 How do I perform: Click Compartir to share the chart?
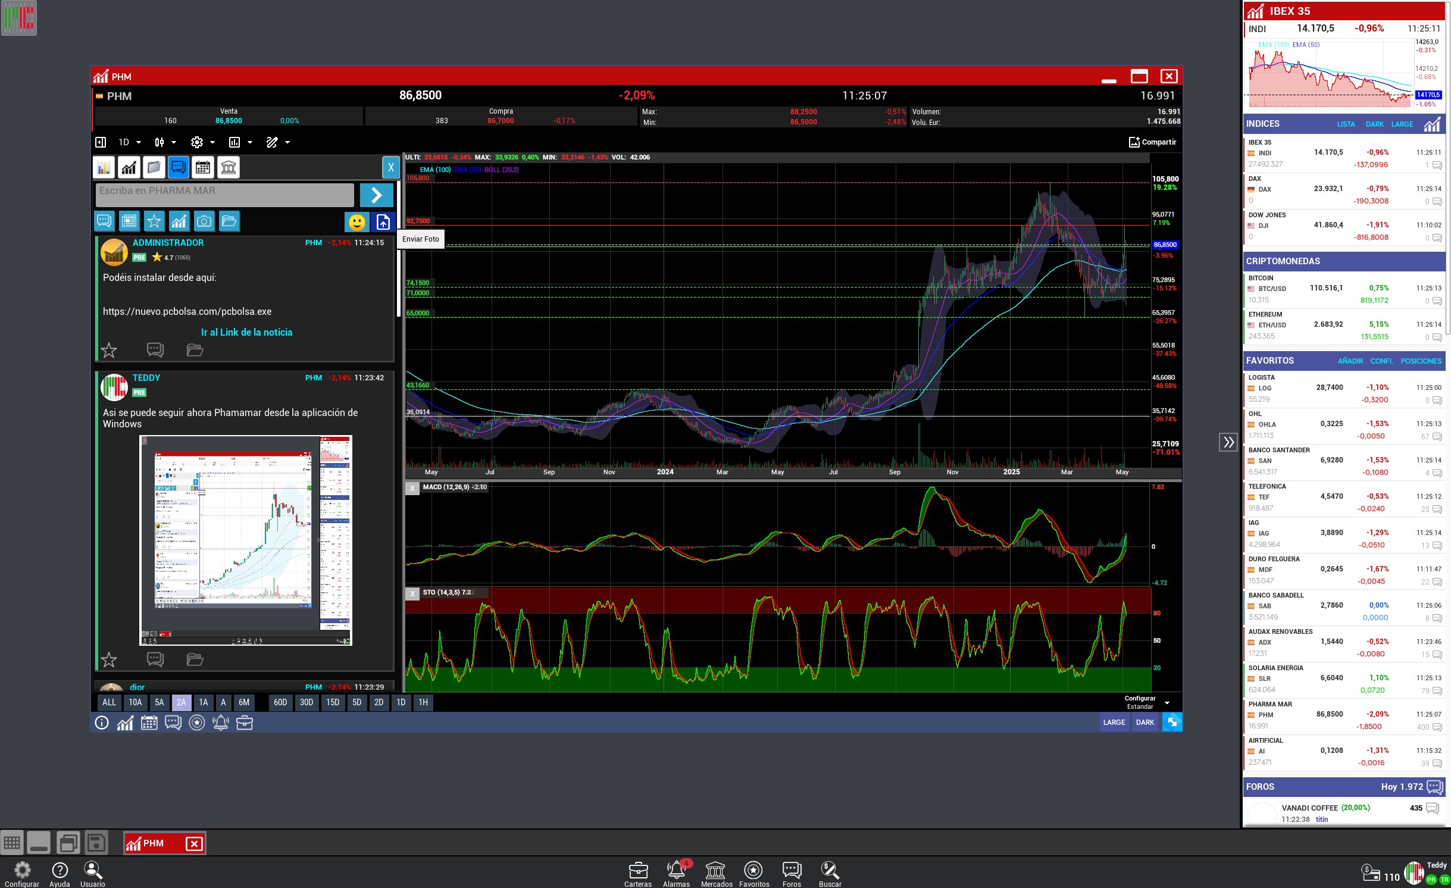(1152, 142)
